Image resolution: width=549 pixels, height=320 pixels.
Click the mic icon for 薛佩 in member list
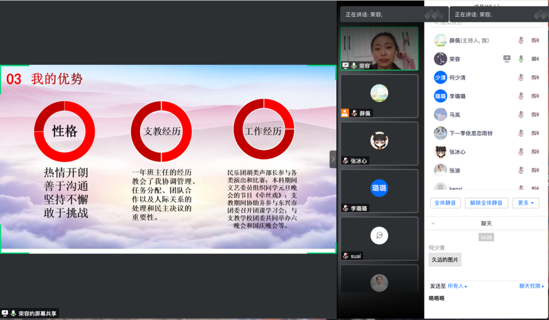pyautogui.click(x=521, y=40)
